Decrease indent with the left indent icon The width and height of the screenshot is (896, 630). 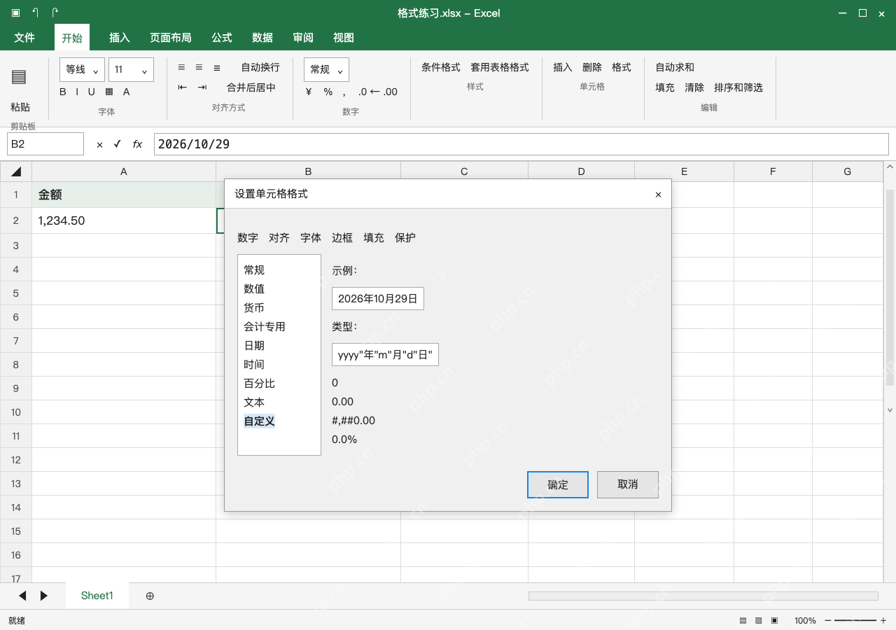(182, 87)
